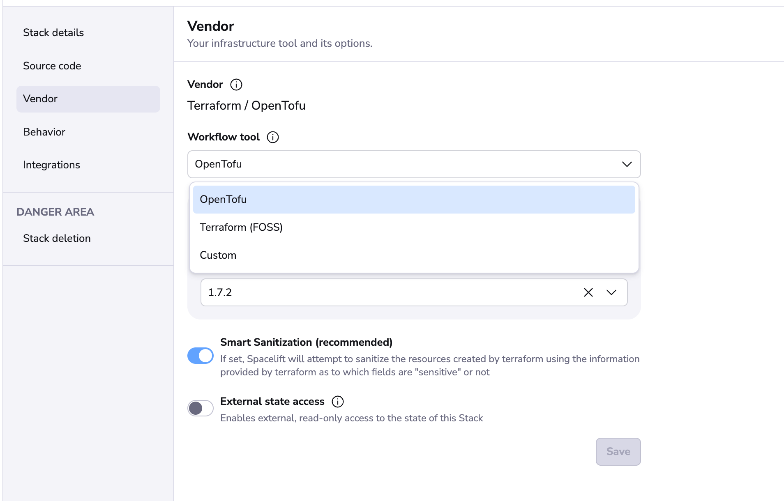Switch to the Integrations section

(51, 165)
